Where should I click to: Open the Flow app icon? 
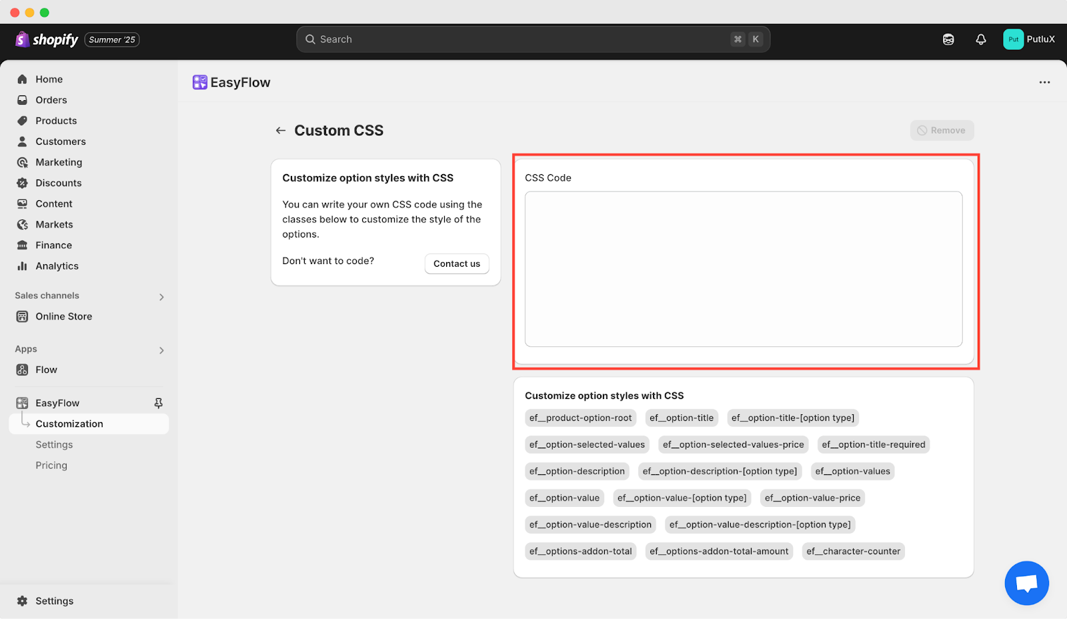22,370
